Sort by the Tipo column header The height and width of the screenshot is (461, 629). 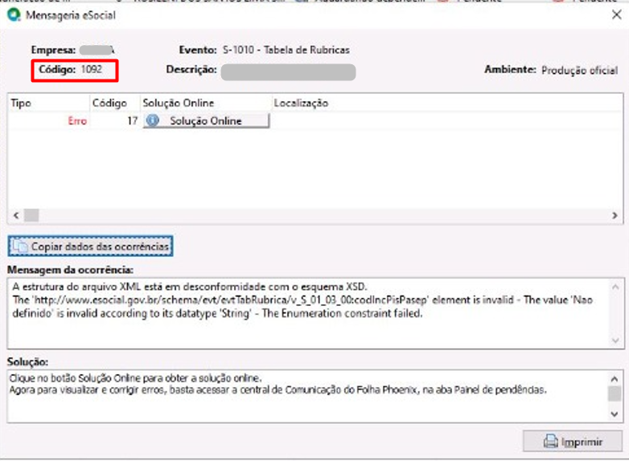48,103
